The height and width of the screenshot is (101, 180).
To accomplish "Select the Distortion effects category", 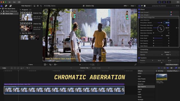I will coord(141,84).
